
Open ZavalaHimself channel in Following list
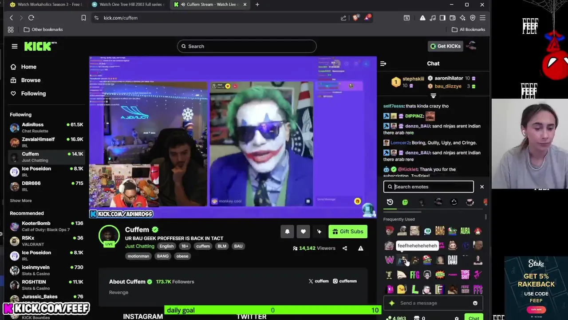46,142
